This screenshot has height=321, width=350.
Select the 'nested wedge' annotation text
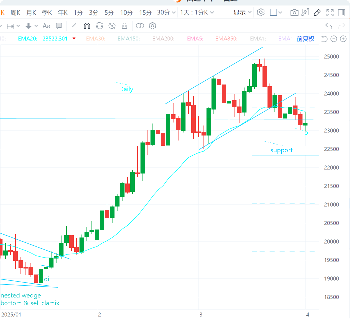(21, 295)
